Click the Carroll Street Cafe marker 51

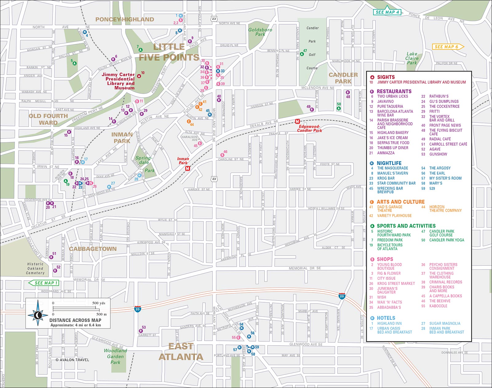pyautogui.click(x=51, y=257)
